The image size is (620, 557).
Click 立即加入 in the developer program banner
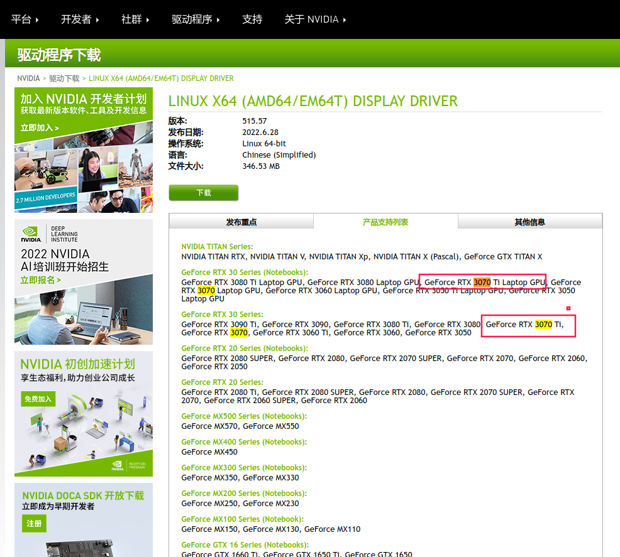40,128
